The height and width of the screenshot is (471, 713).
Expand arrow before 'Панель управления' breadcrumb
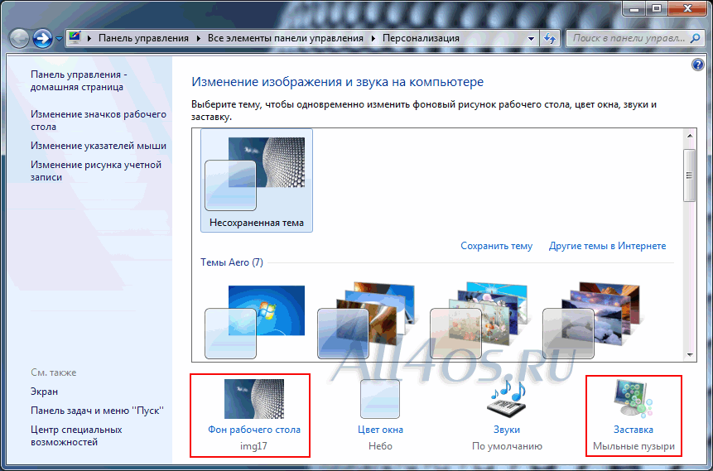89,39
